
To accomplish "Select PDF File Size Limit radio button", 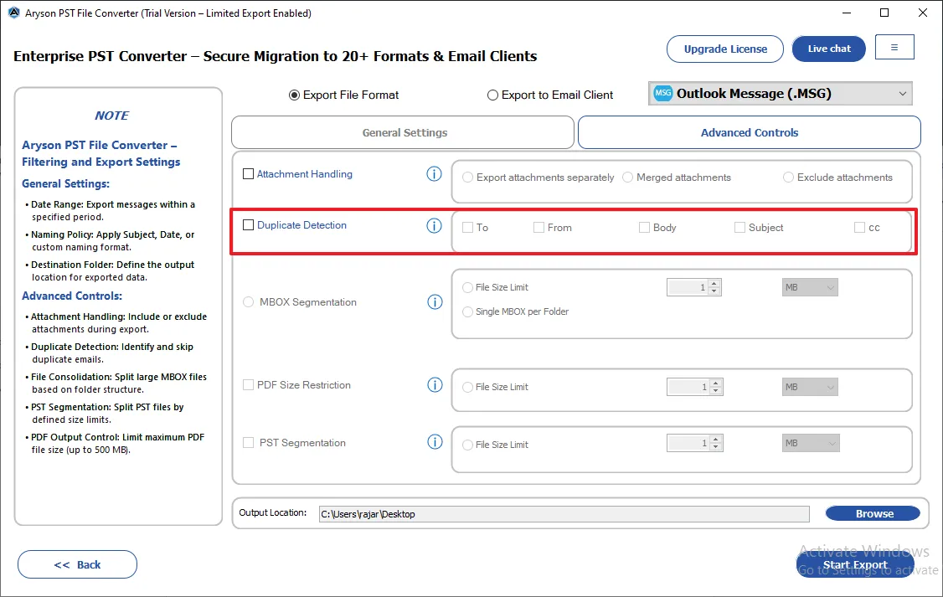I will click(x=467, y=387).
